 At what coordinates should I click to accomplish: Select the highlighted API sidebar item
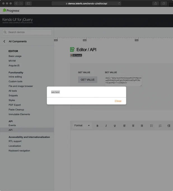(27, 130)
